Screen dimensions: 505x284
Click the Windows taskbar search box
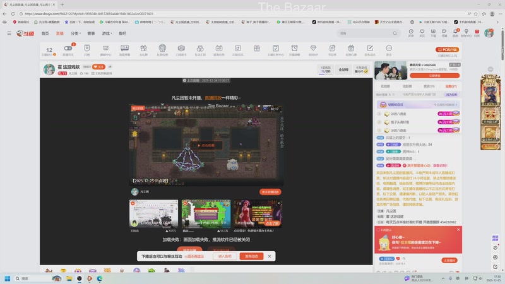(38, 278)
